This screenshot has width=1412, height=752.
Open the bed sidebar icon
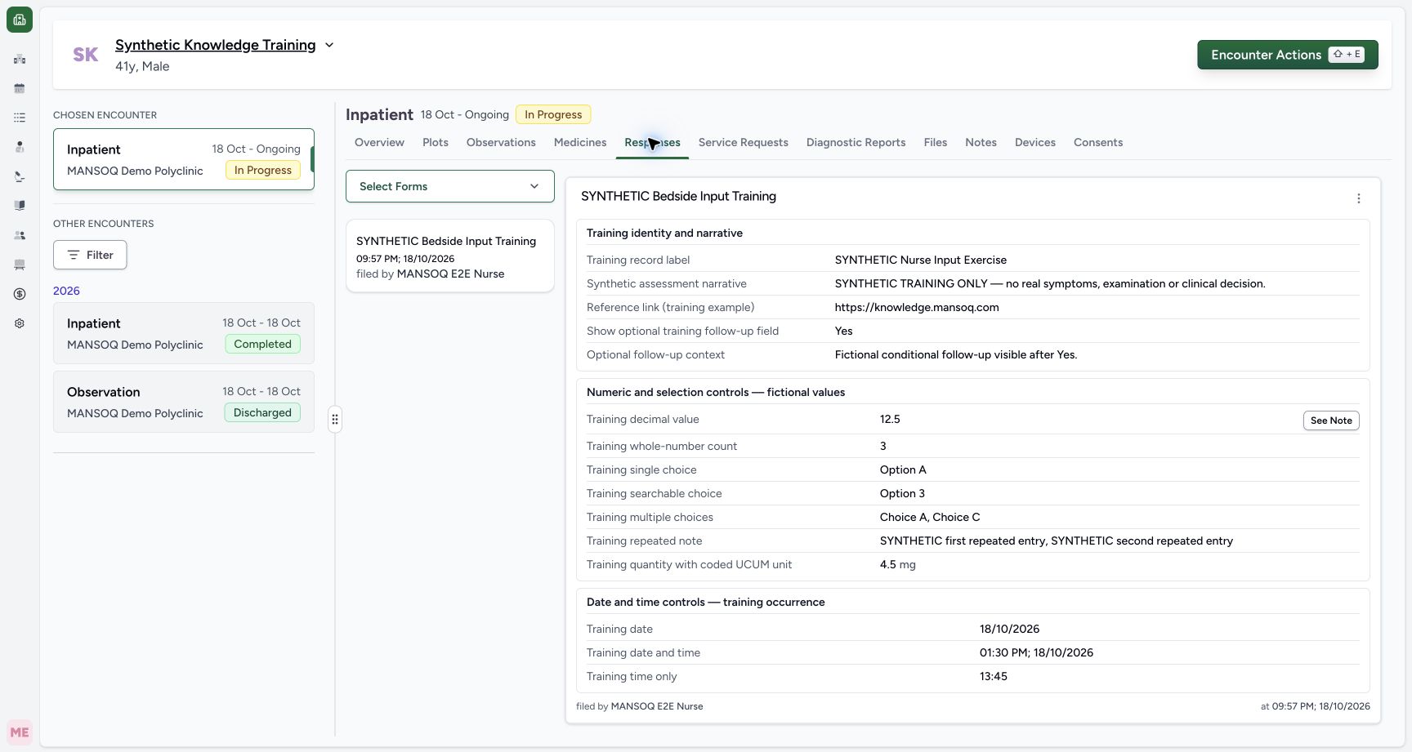20,265
